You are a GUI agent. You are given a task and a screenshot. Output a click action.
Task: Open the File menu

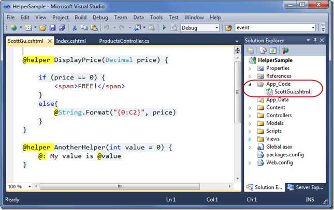click(x=10, y=18)
